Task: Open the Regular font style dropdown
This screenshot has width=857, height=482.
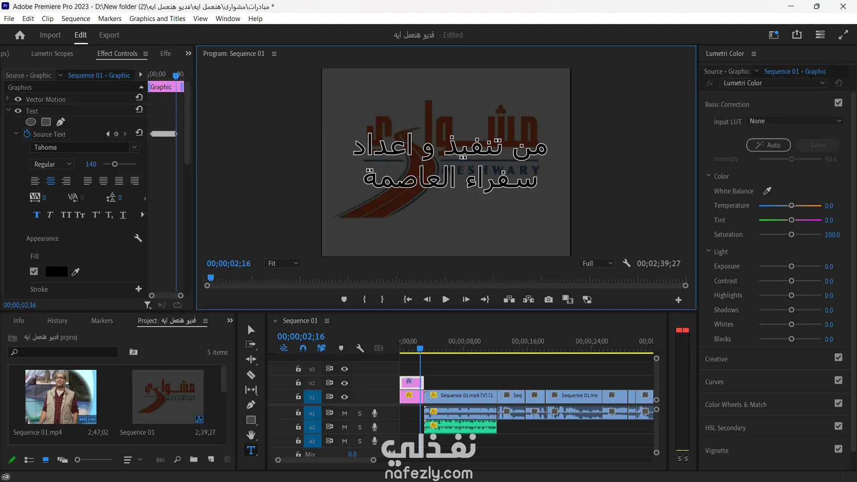Action: 52,164
